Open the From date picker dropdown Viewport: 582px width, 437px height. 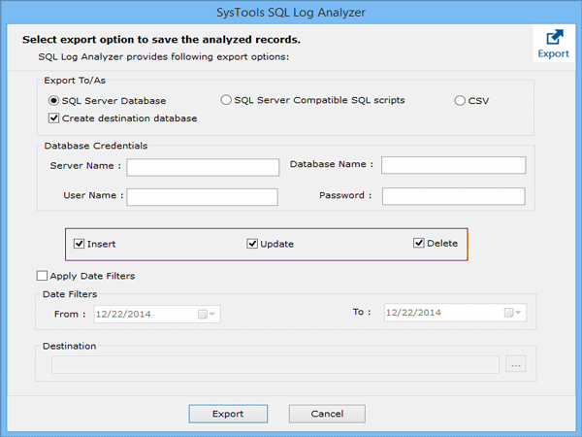tap(207, 315)
